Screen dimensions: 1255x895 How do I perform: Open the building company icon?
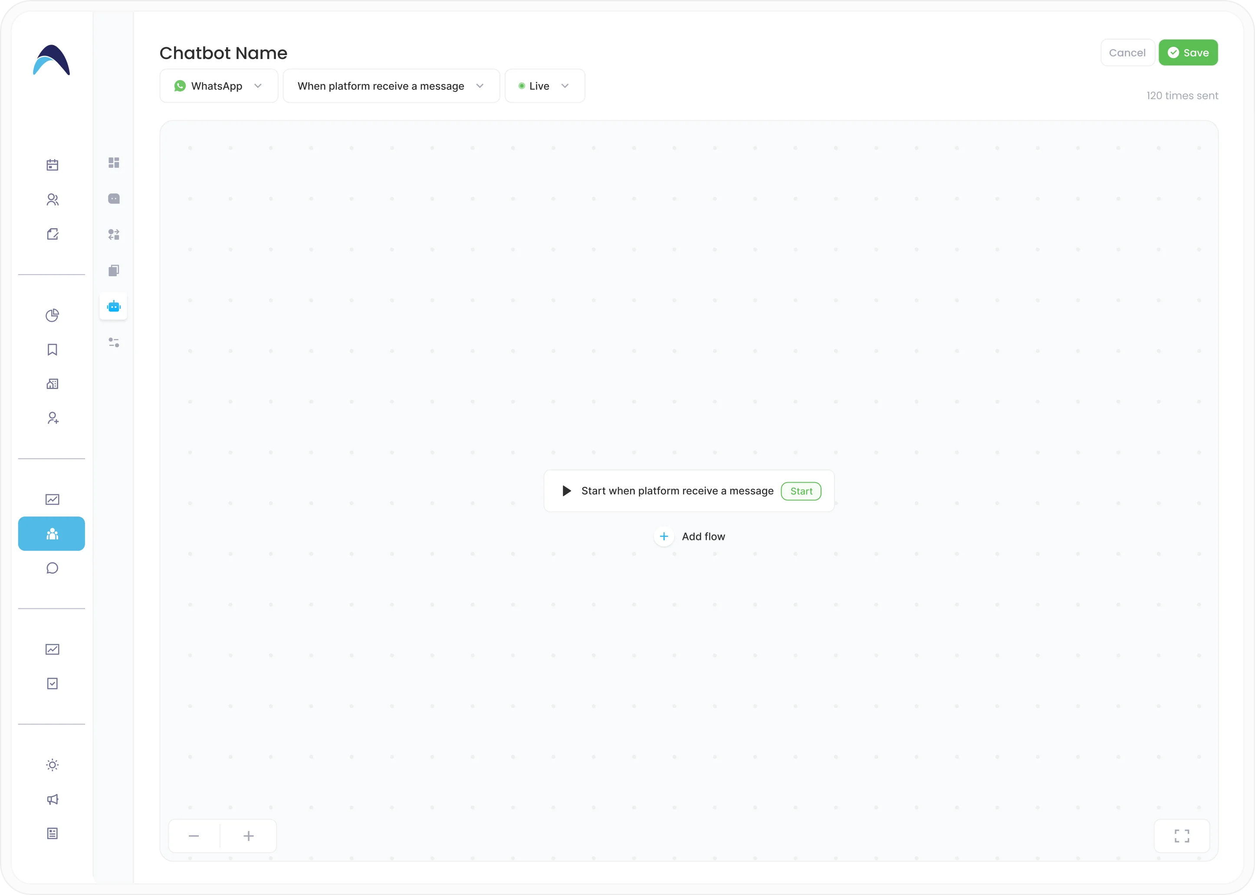53,384
